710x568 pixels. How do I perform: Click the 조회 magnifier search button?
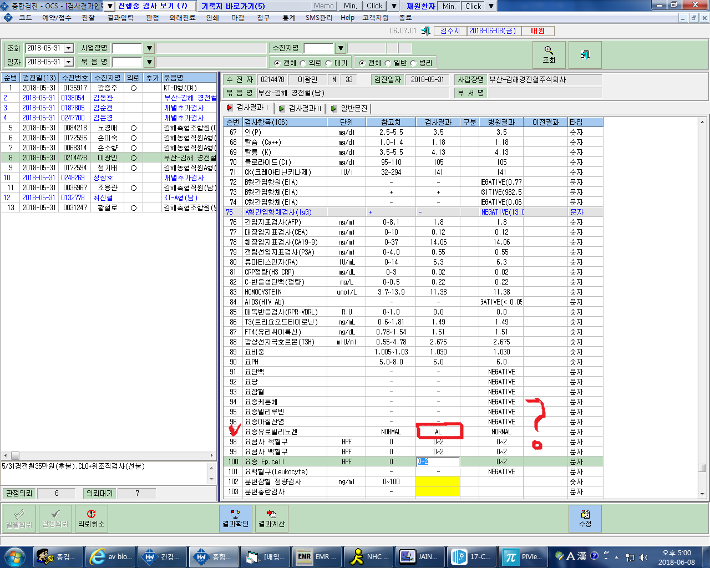[549, 54]
